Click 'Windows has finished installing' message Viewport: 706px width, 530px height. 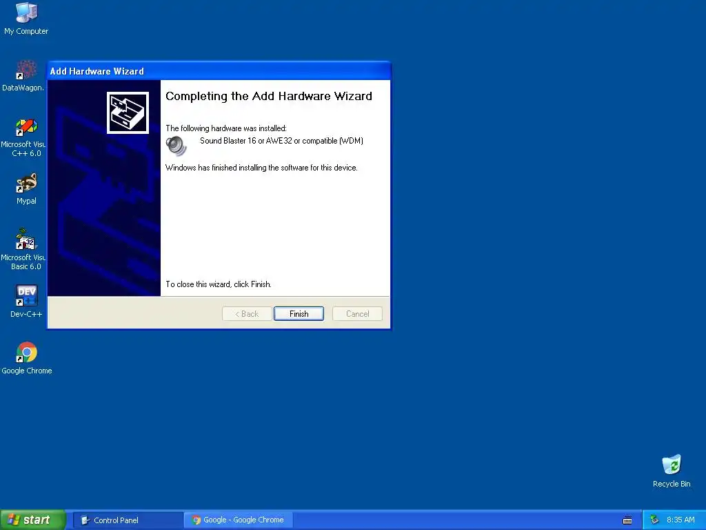(261, 168)
